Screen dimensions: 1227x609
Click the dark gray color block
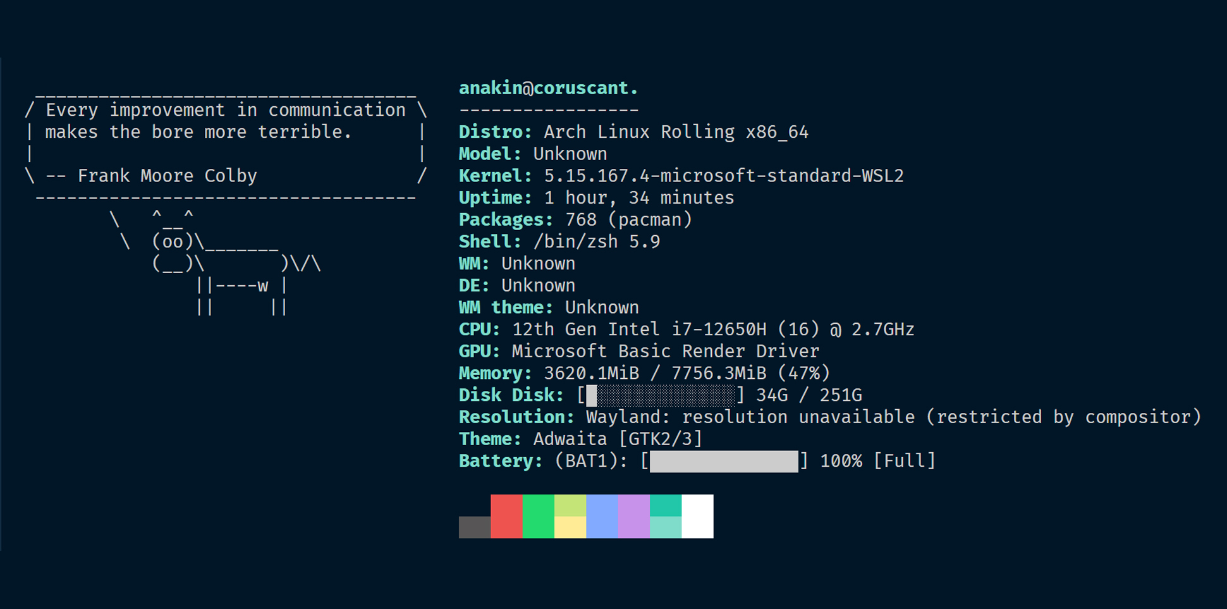pos(475,527)
